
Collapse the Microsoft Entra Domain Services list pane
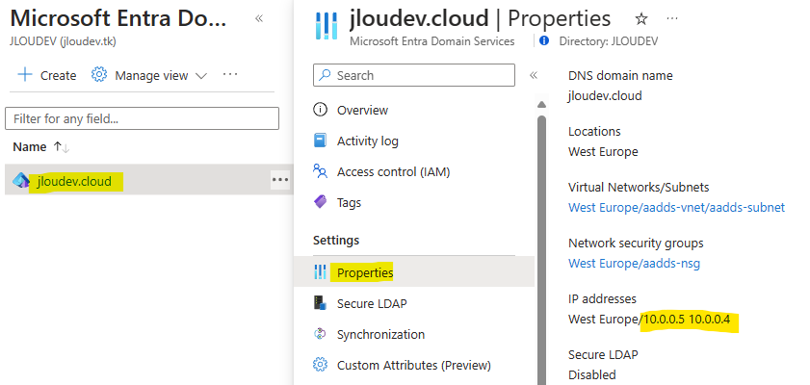pos(259,19)
